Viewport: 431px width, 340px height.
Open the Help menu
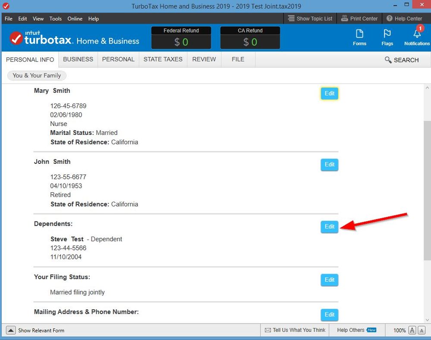[x=94, y=19]
